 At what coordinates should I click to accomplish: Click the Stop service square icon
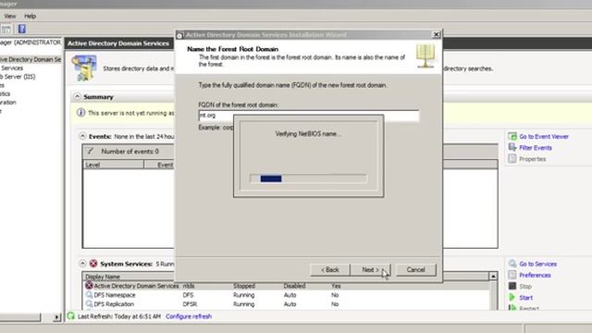512,286
